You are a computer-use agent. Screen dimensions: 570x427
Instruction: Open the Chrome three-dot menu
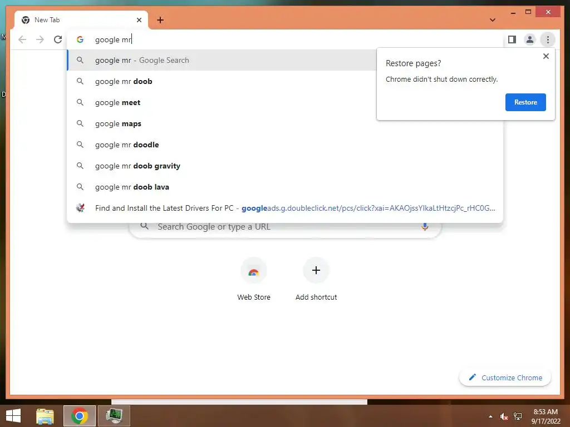pos(548,39)
